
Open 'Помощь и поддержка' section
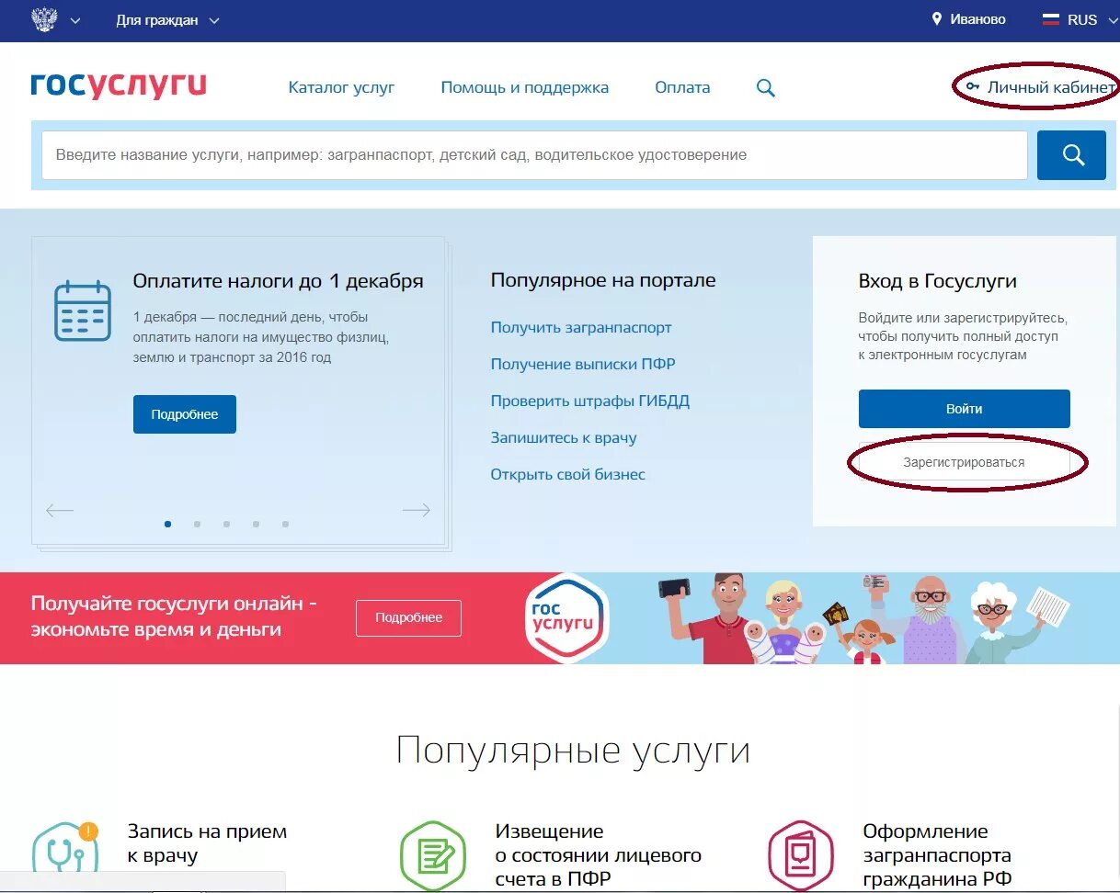pyautogui.click(x=524, y=87)
